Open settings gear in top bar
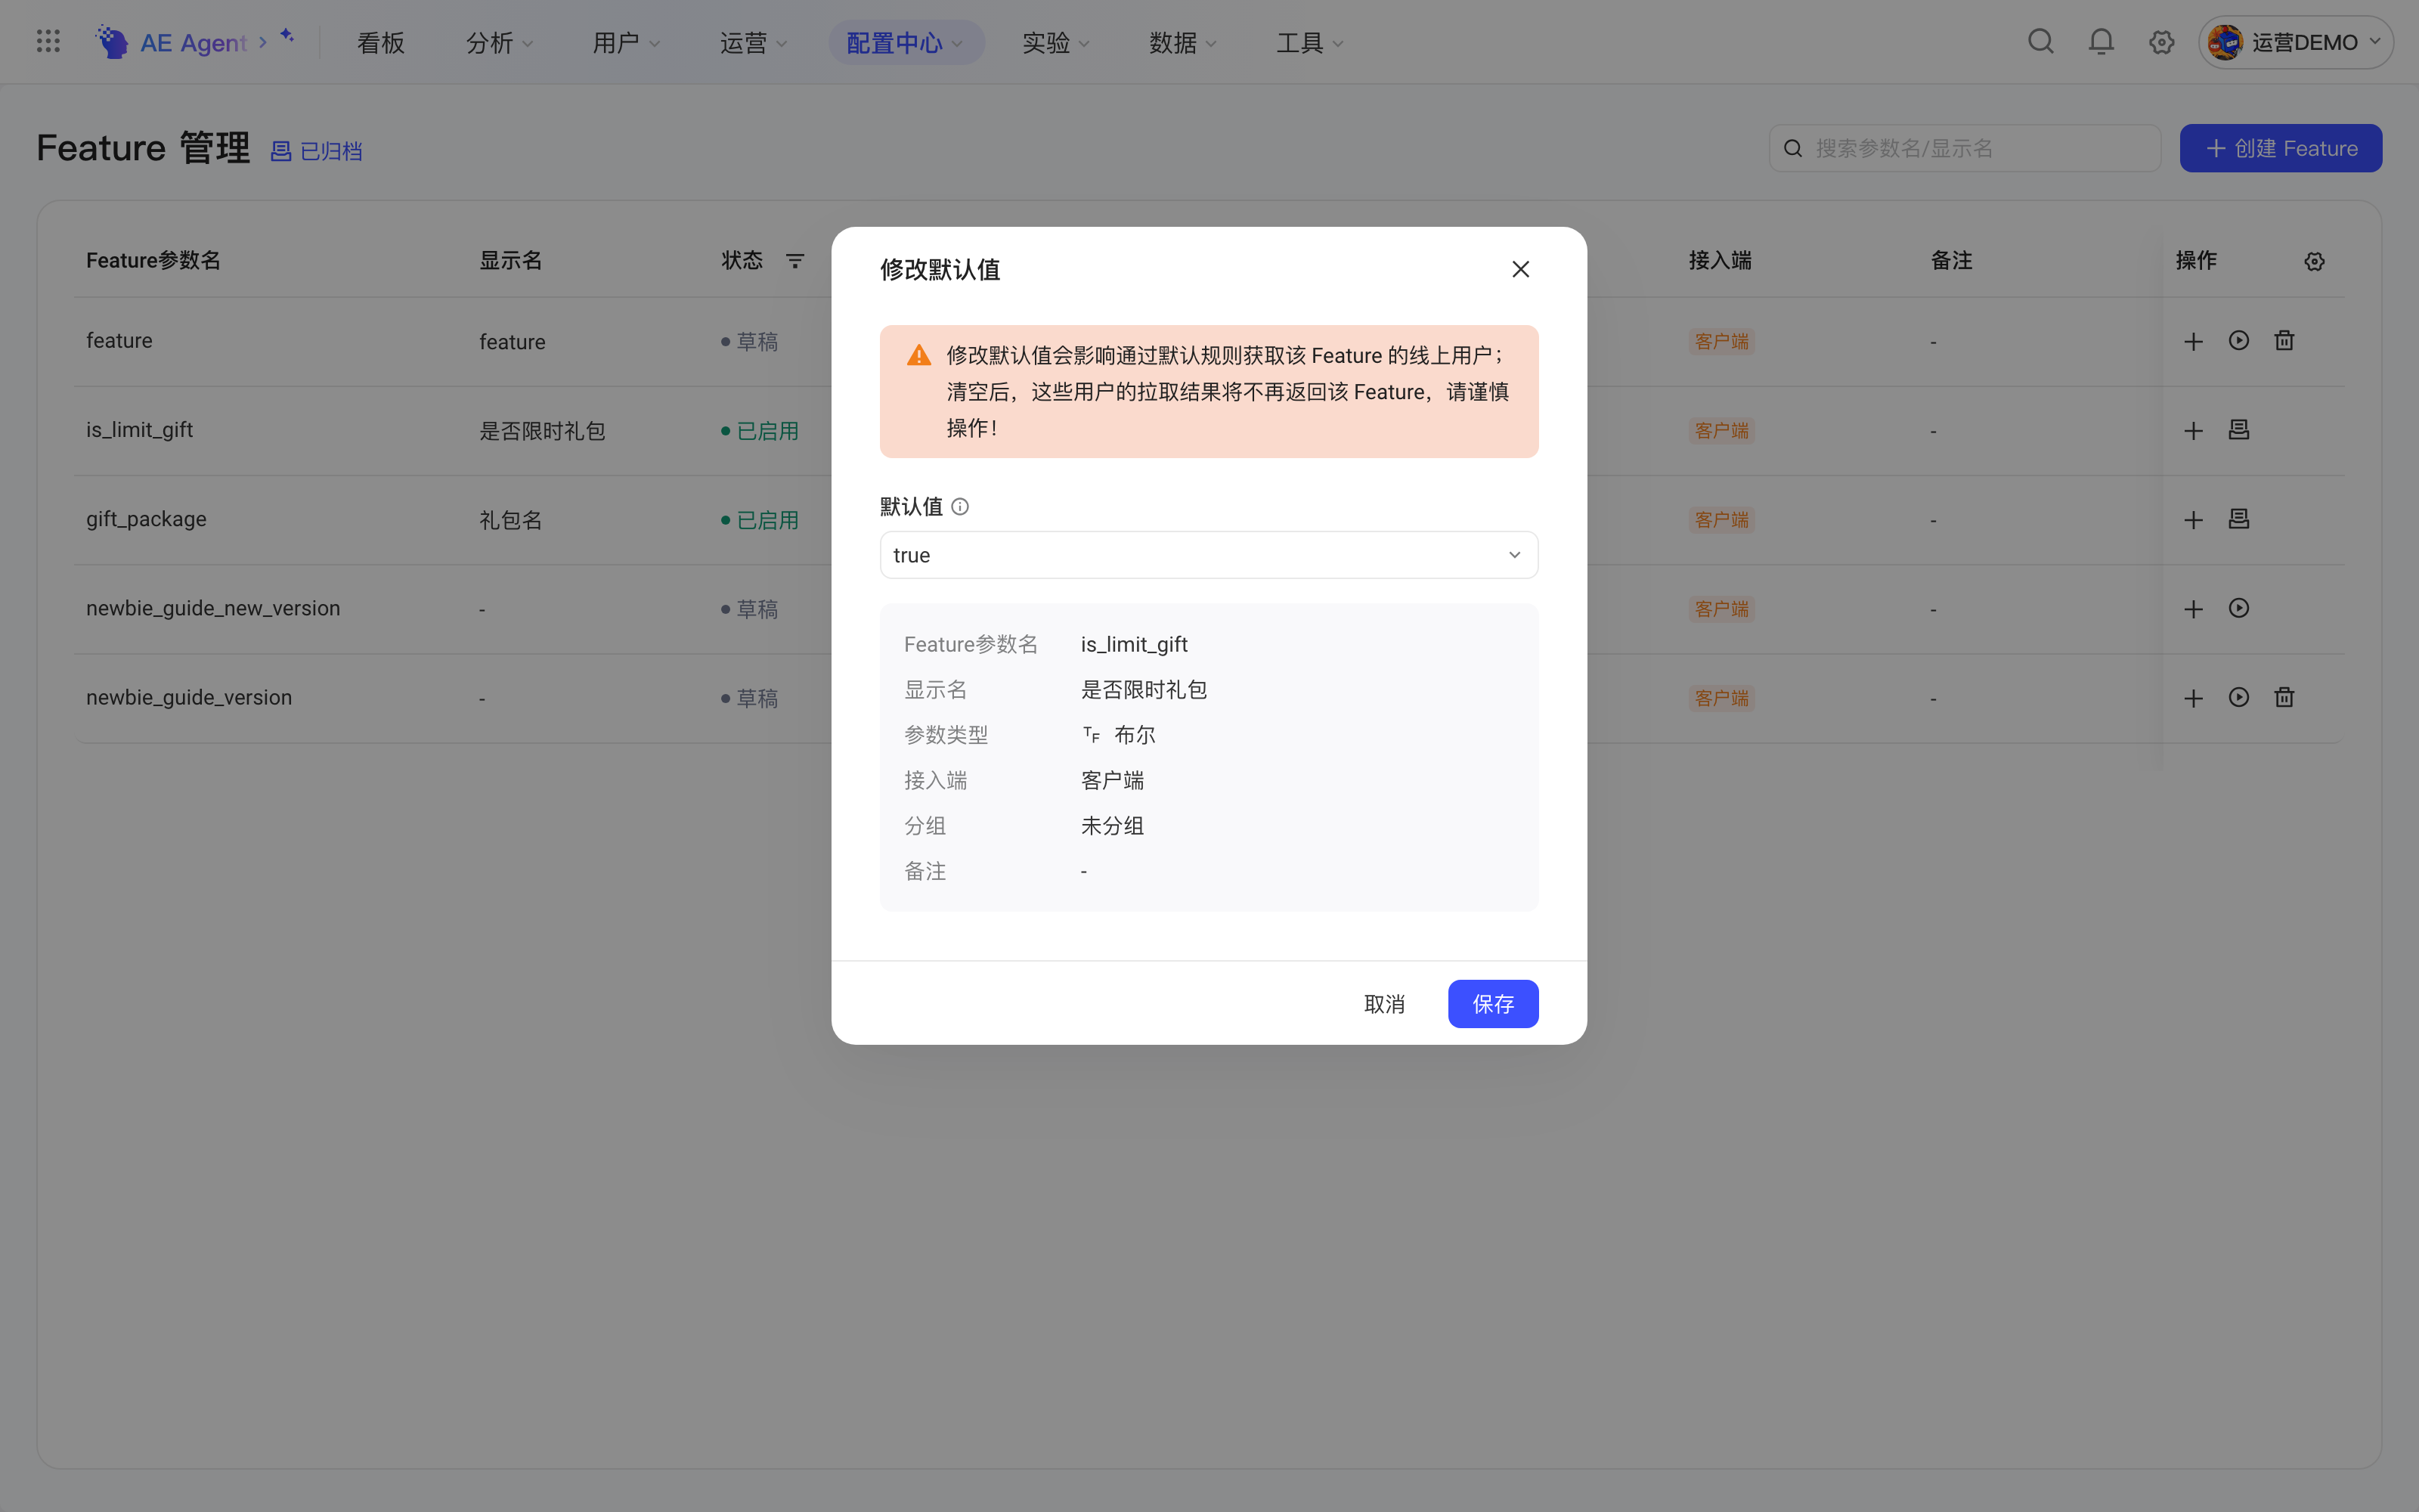 (2161, 42)
